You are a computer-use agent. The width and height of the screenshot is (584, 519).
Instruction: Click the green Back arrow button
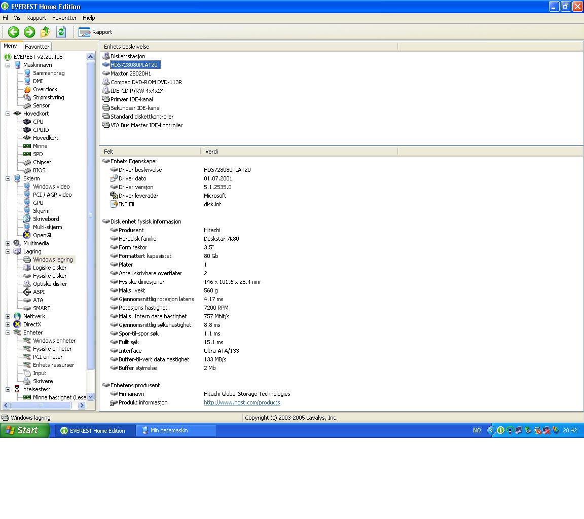click(14, 32)
